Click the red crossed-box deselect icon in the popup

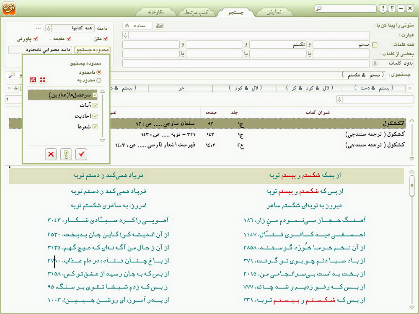[33, 80]
